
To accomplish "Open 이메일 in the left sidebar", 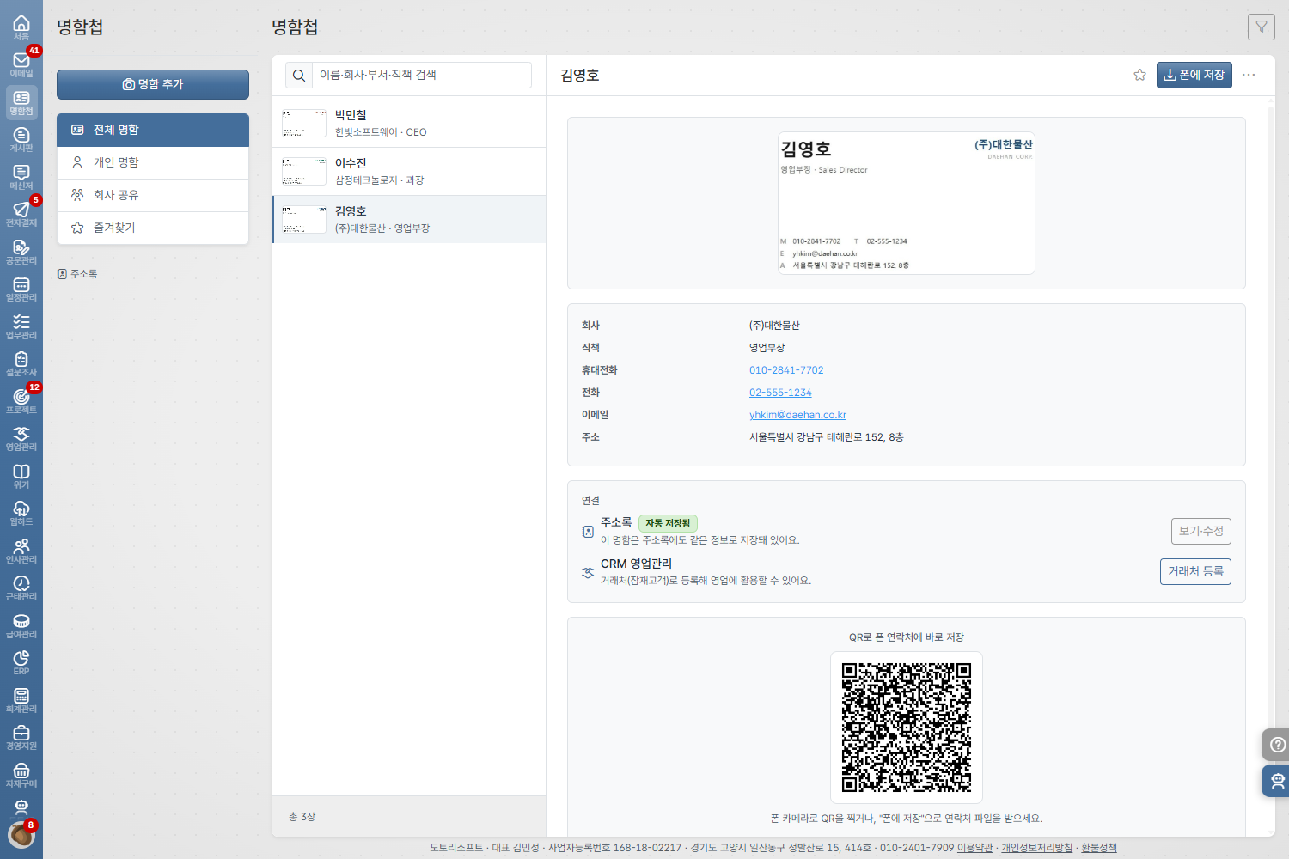I will point(21,64).
